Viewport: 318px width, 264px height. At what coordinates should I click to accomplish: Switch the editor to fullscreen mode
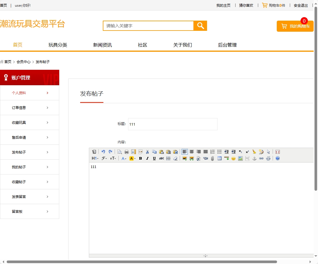coord(277,151)
